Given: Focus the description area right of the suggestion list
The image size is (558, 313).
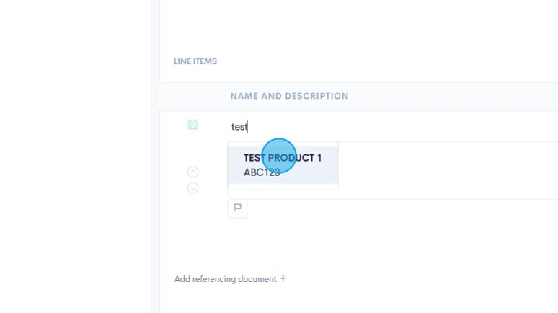Looking at the screenshot, I should 447,170.
